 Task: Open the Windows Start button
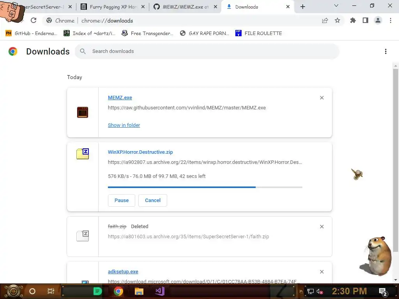(13, 291)
